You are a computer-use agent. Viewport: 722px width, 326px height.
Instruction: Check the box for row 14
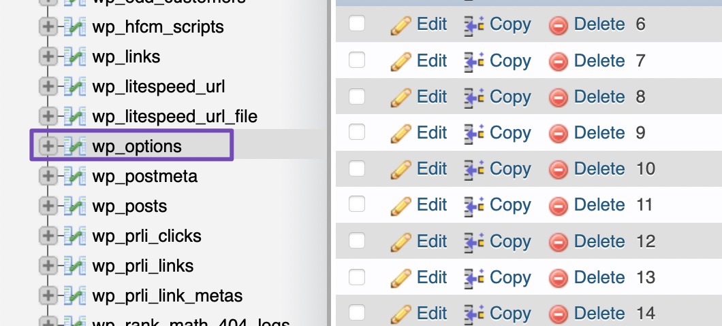tap(357, 312)
